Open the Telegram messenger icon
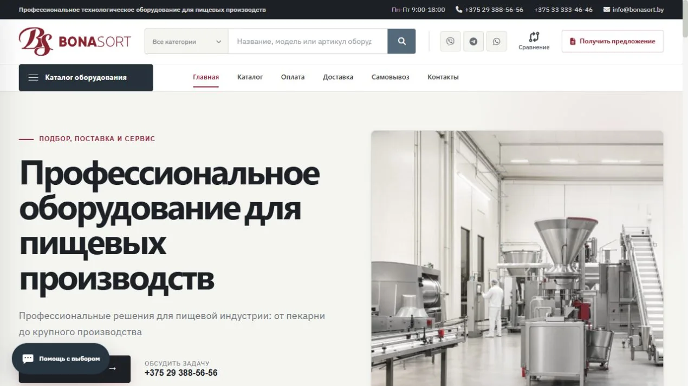The height and width of the screenshot is (386, 688). click(x=473, y=41)
